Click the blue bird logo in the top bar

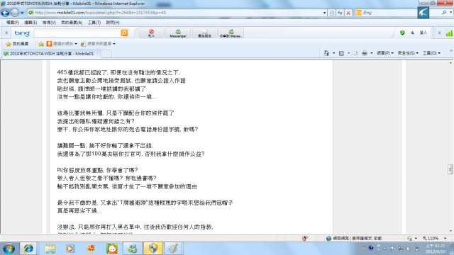(x=423, y=13)
